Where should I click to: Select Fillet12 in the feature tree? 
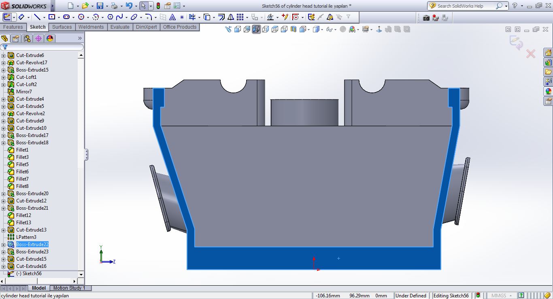click(x=23, y=215)
